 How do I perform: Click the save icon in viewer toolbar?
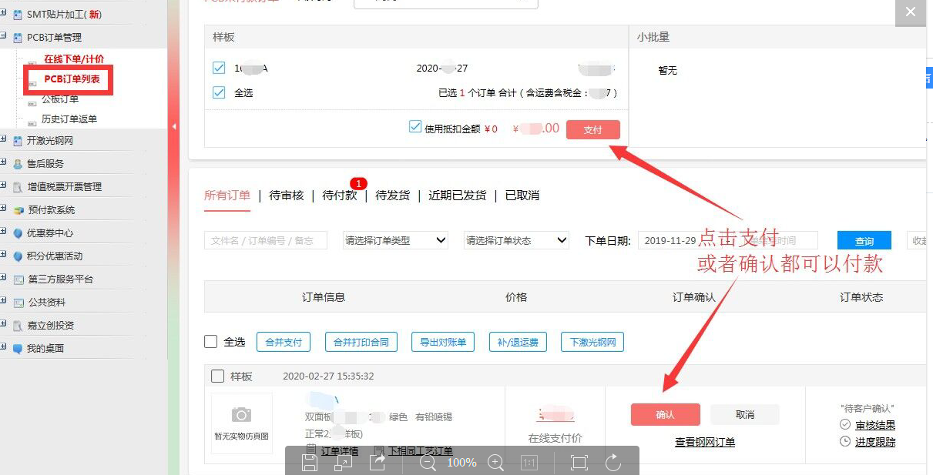pyautogui.click(x=310, y=462)
